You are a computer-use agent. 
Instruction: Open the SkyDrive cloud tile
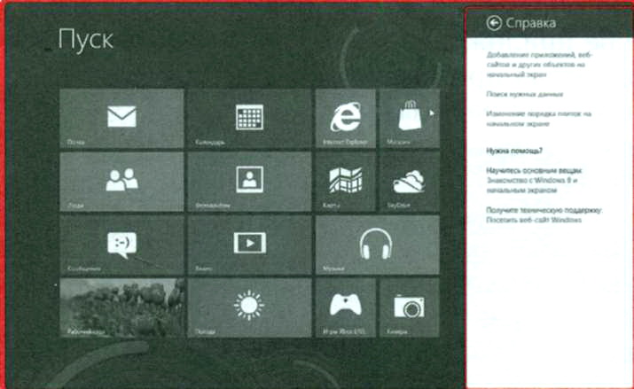[409, 182]
